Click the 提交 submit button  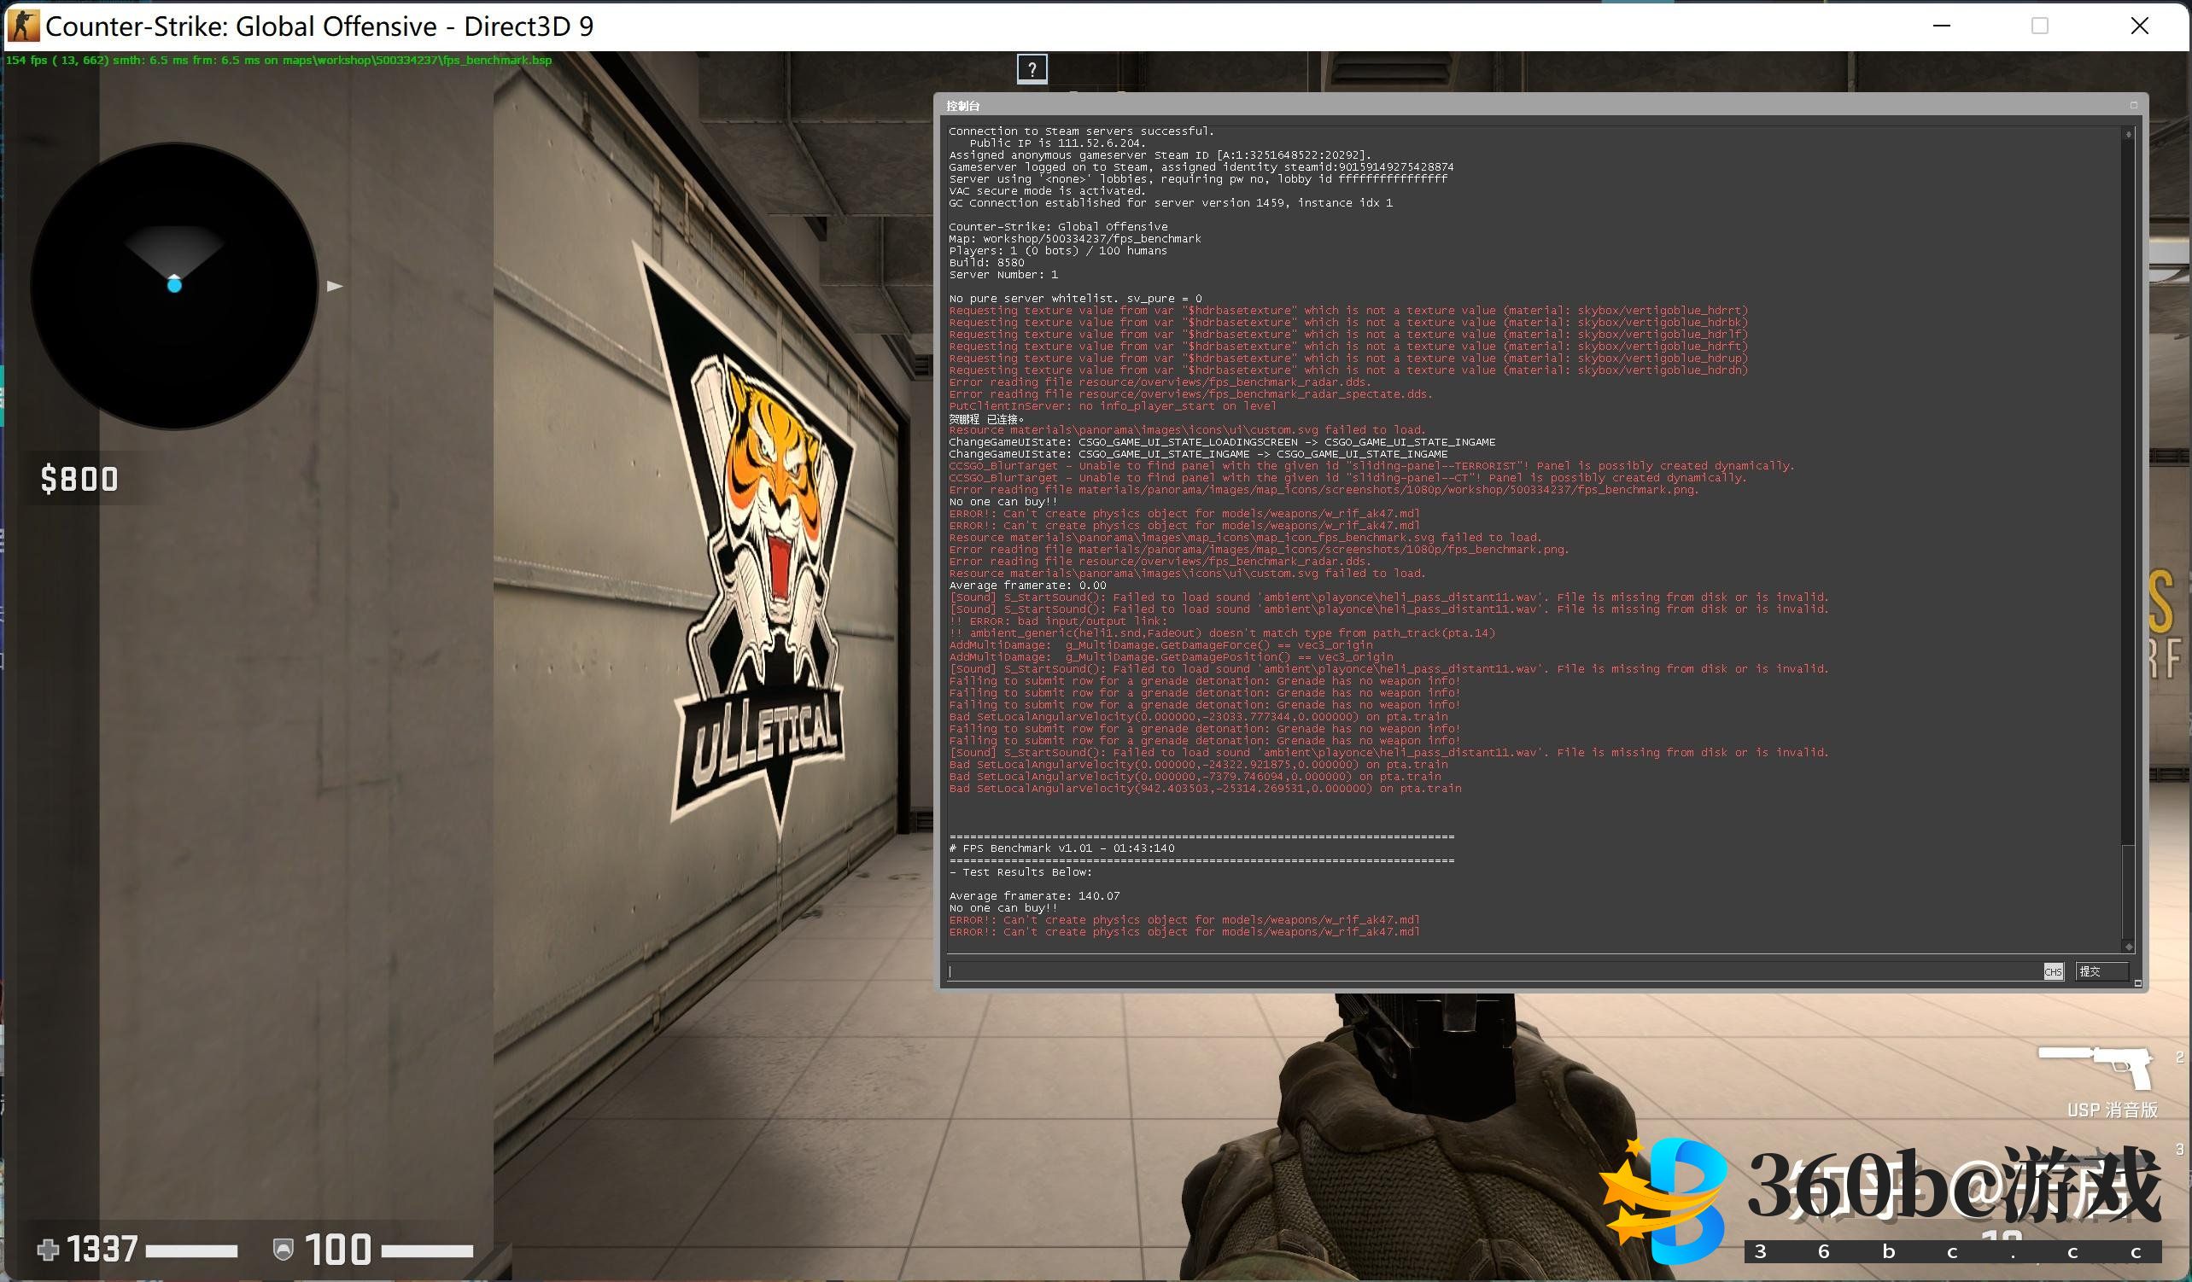pyautogui.click(x=2101, y=971)
